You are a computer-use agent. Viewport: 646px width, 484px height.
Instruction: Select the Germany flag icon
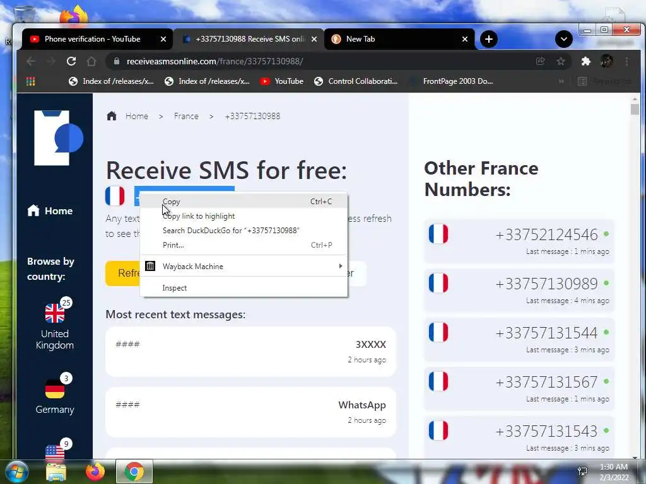point(55,389)
